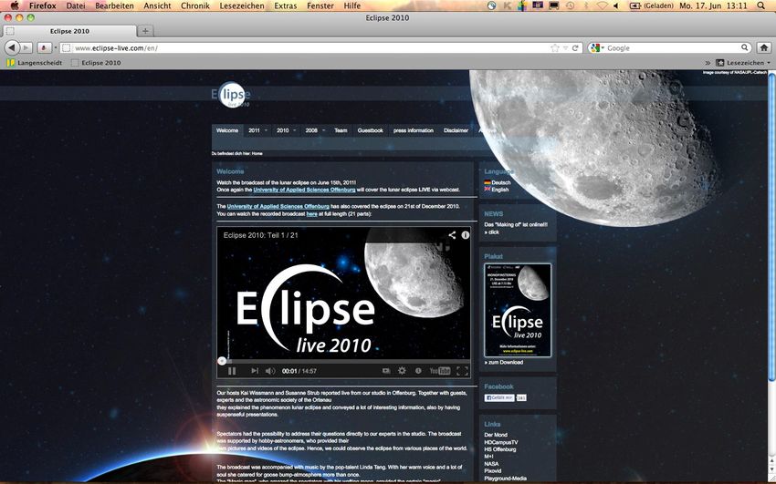
Task: Open the Apple menu
Action: [15, 5]
